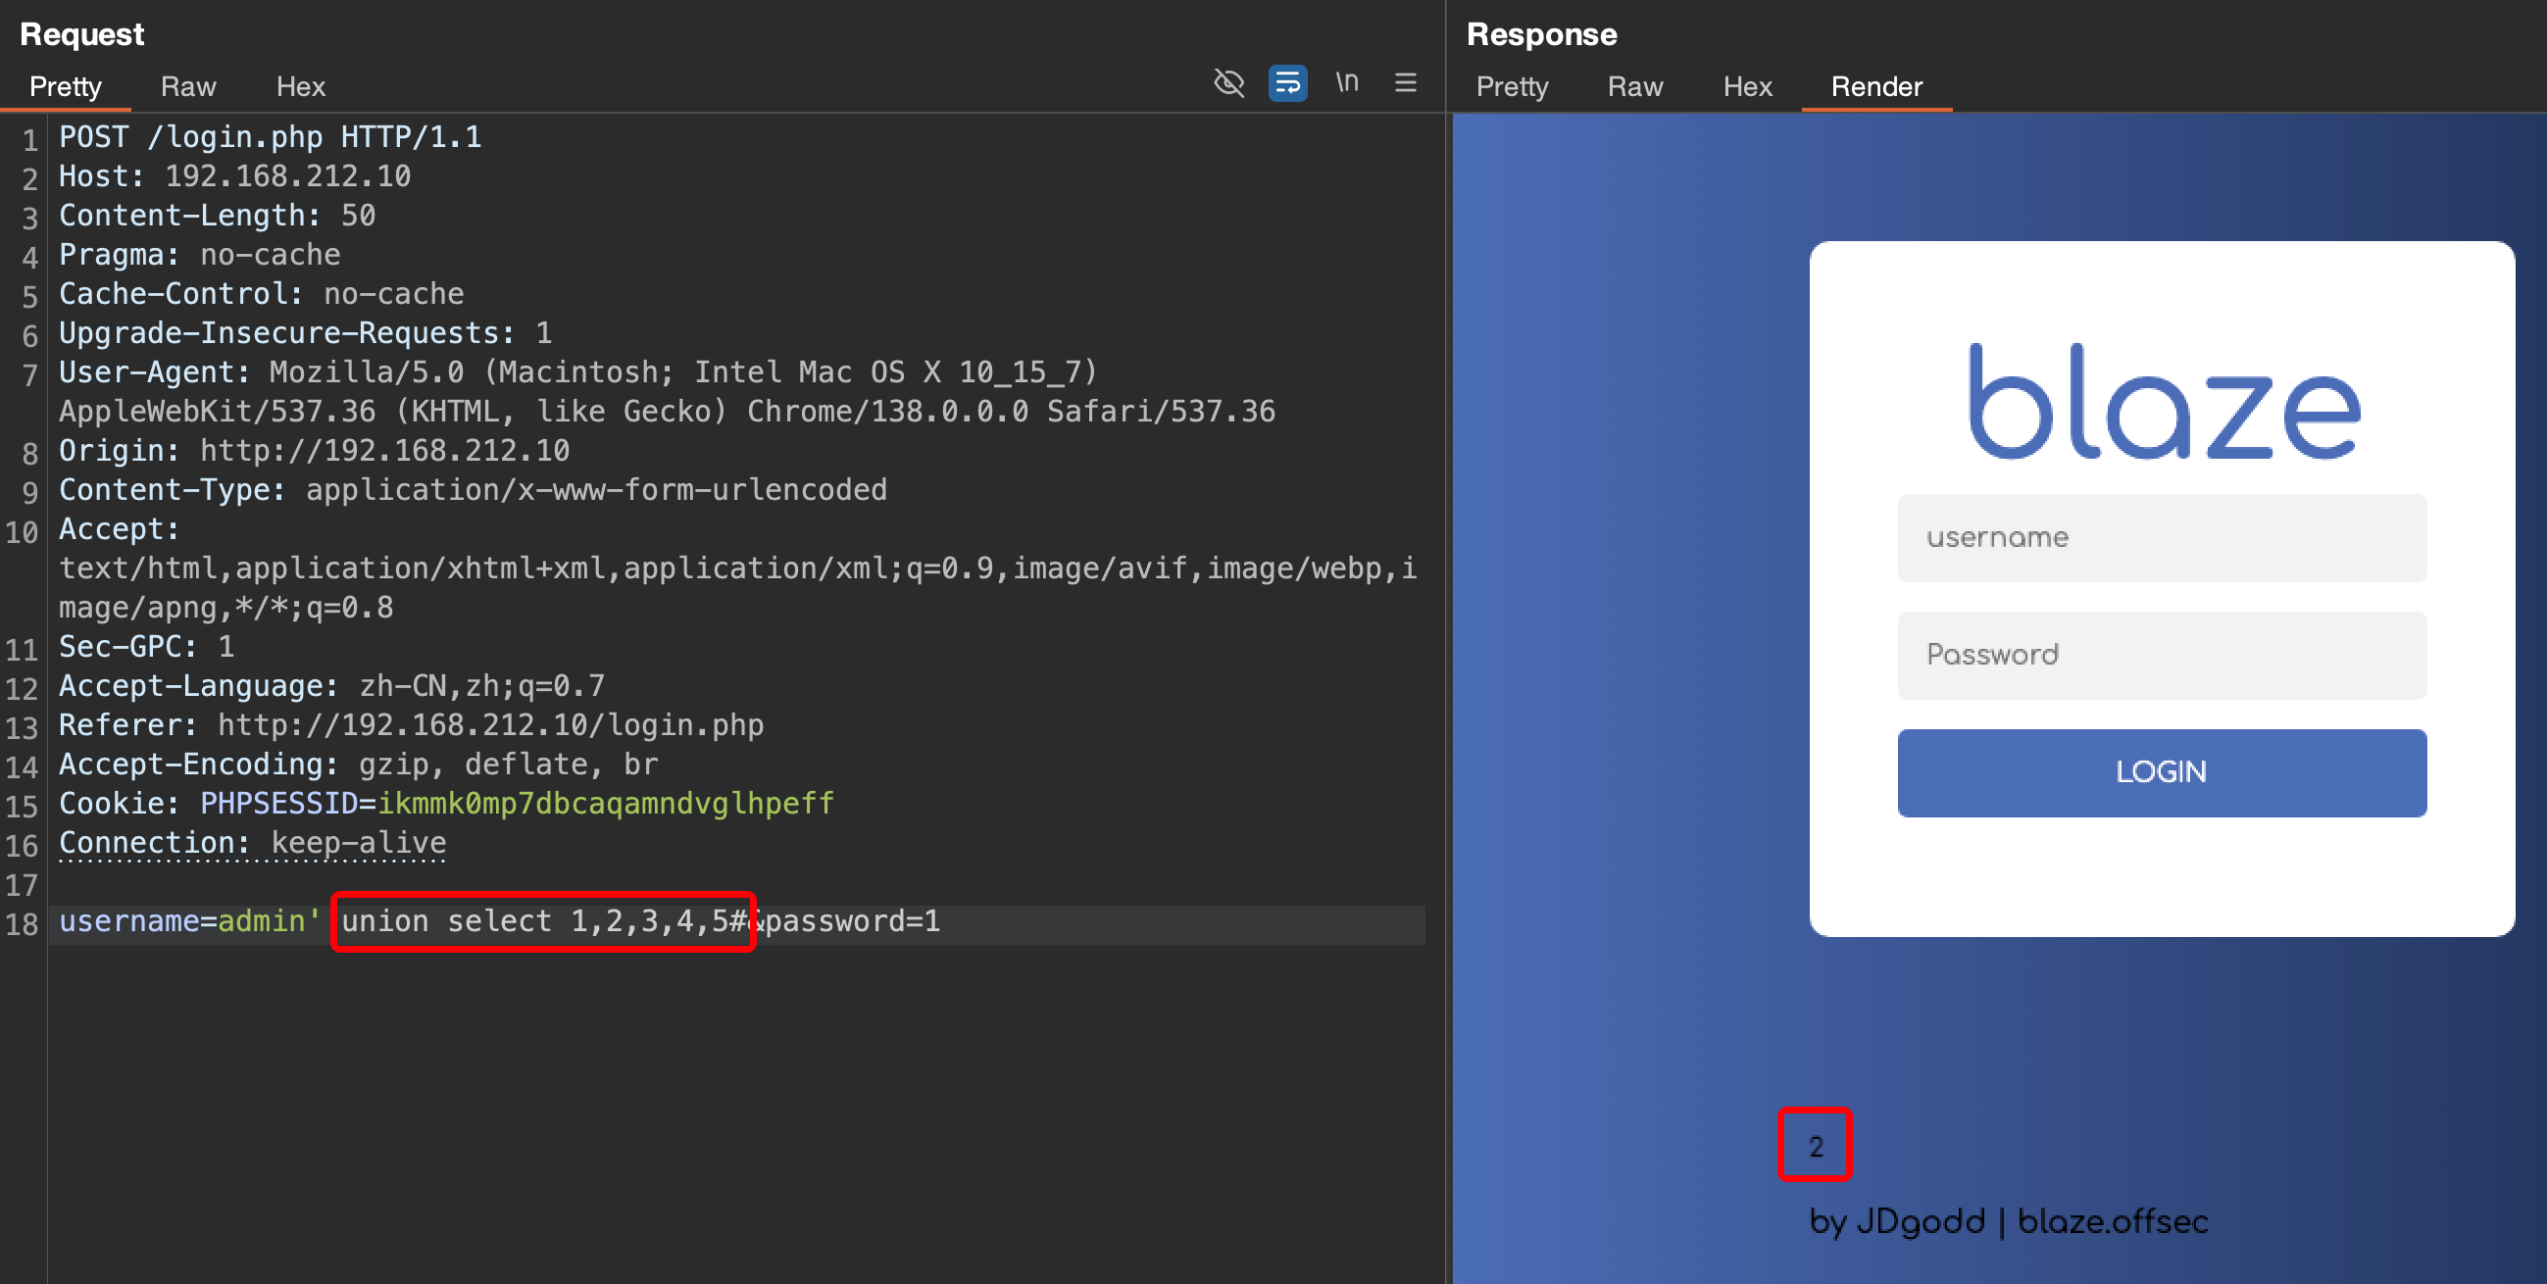Open the response Pretty tab

(1512, 87)
